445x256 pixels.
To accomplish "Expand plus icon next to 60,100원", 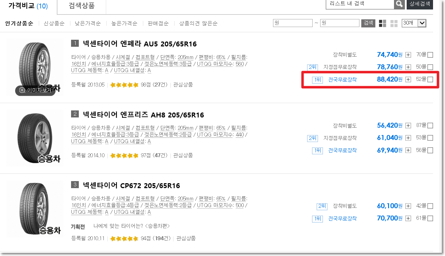I will click(408, 206).
